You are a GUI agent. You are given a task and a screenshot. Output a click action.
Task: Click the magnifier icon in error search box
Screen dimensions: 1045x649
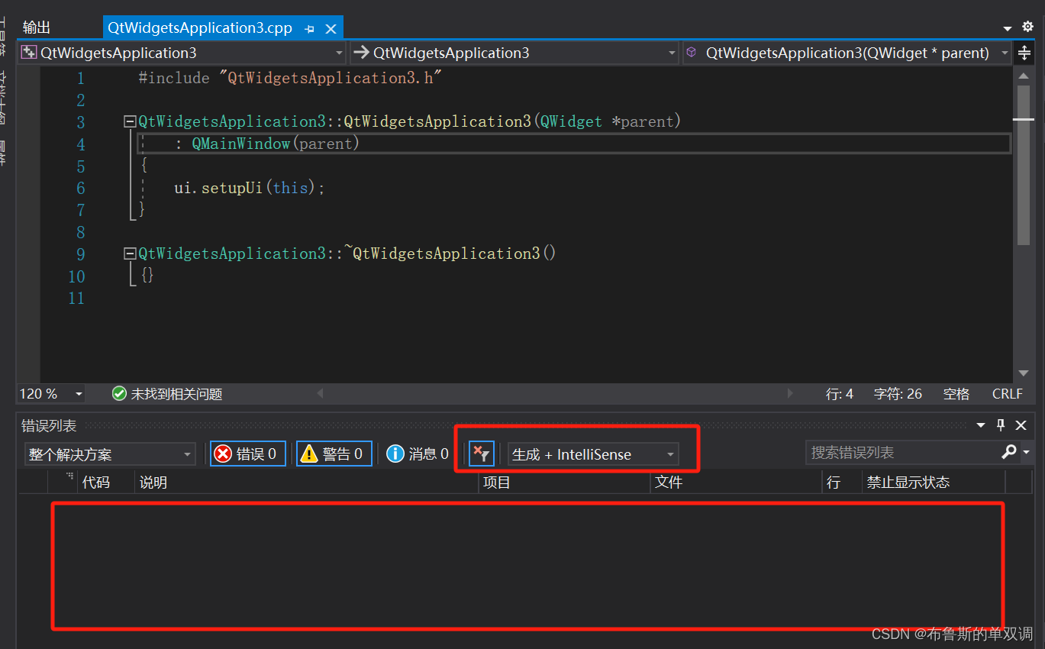point(1011,452)
